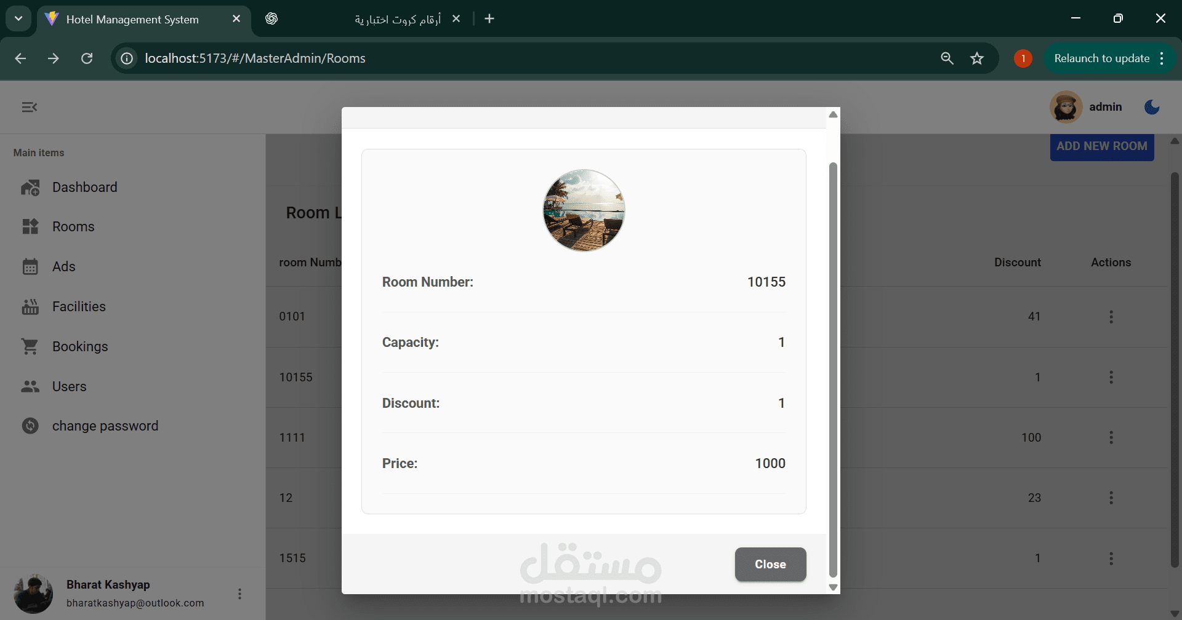
Task: Select the Facilities sidebar icon
Action: point(30,306)
